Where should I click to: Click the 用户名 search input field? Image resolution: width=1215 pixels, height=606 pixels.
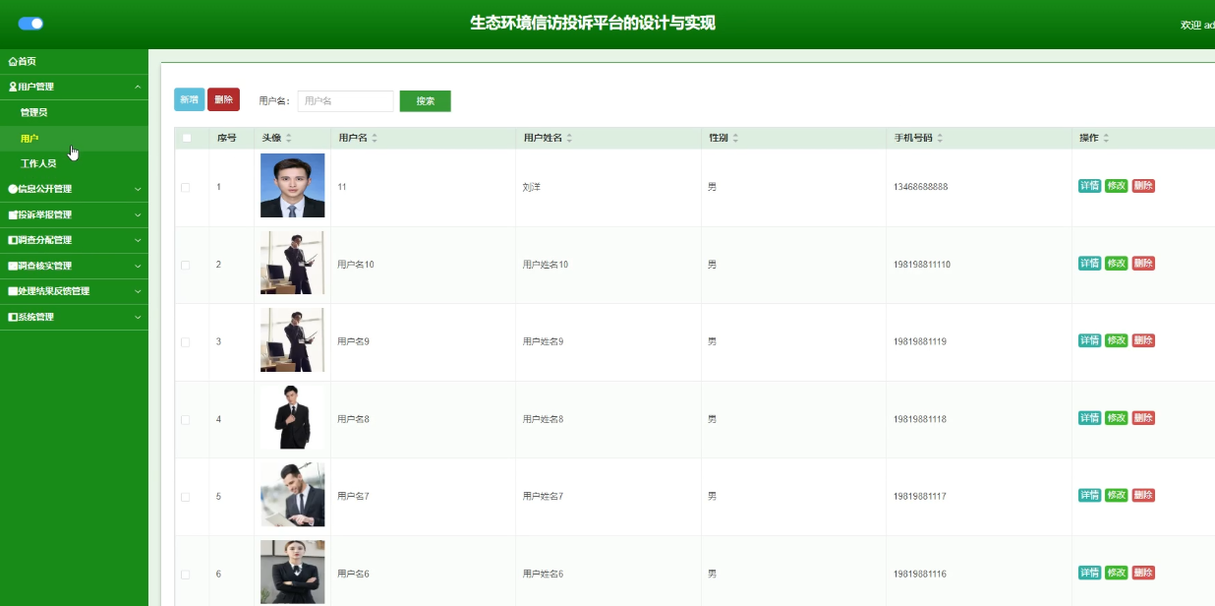pyautogui.click(x=345, y=100)
